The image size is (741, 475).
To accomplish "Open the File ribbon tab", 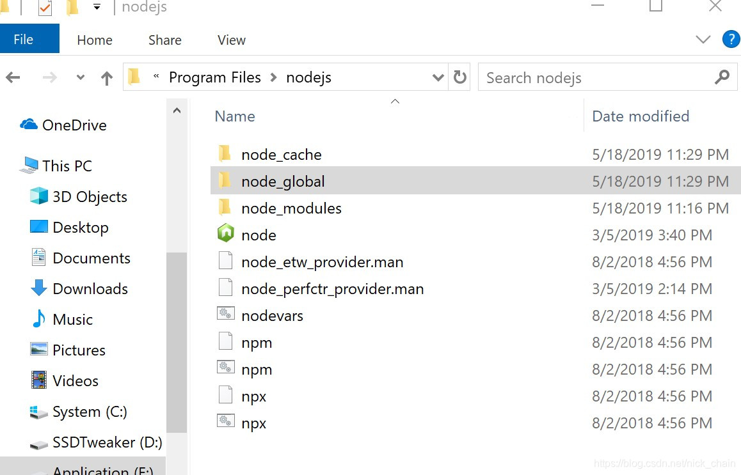I will pyautogui.click(x=29, y=39).
